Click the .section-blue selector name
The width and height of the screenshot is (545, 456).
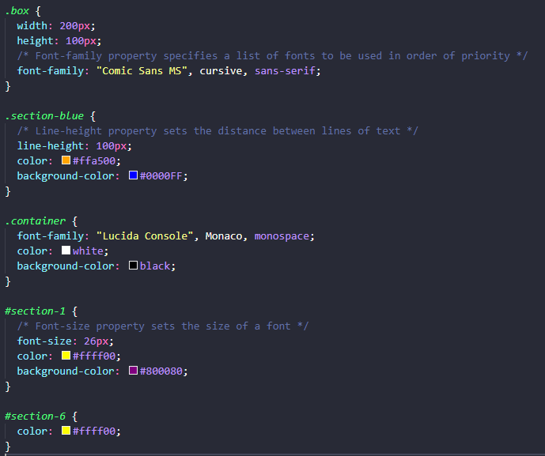click(x=44, y=116)
